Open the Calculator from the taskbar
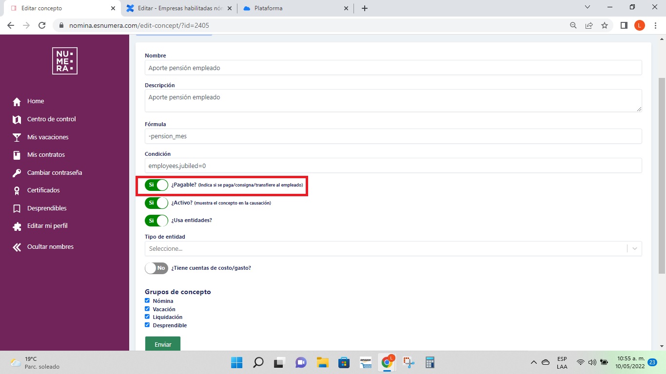 point(430,362)
